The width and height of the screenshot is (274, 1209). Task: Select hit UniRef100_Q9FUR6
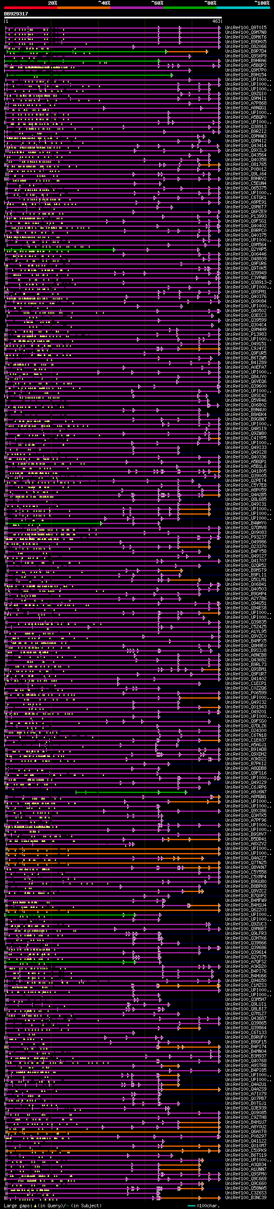click(x=246, y=263)
